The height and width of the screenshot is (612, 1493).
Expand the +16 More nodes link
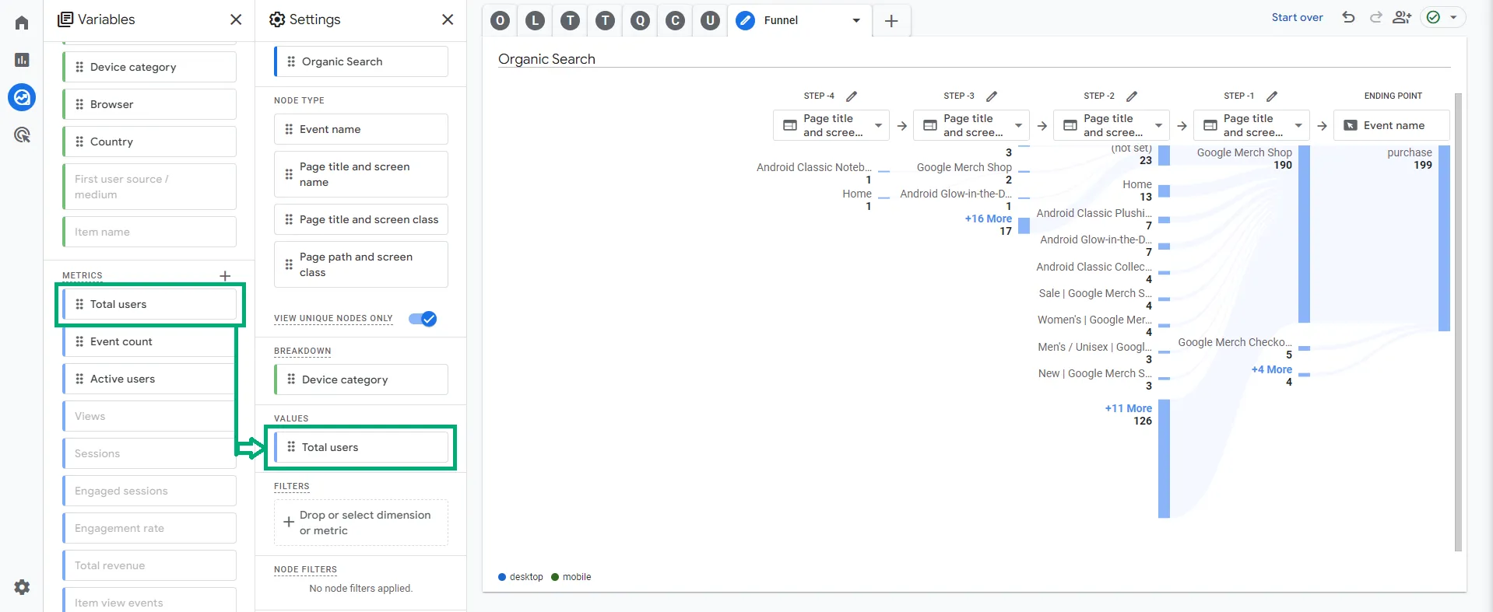click(x=988, y=219)
